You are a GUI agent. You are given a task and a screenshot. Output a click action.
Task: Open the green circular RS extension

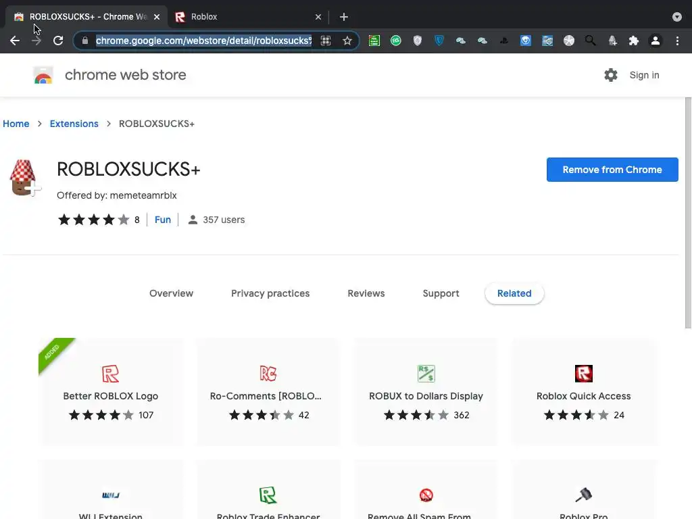(396, 41)
